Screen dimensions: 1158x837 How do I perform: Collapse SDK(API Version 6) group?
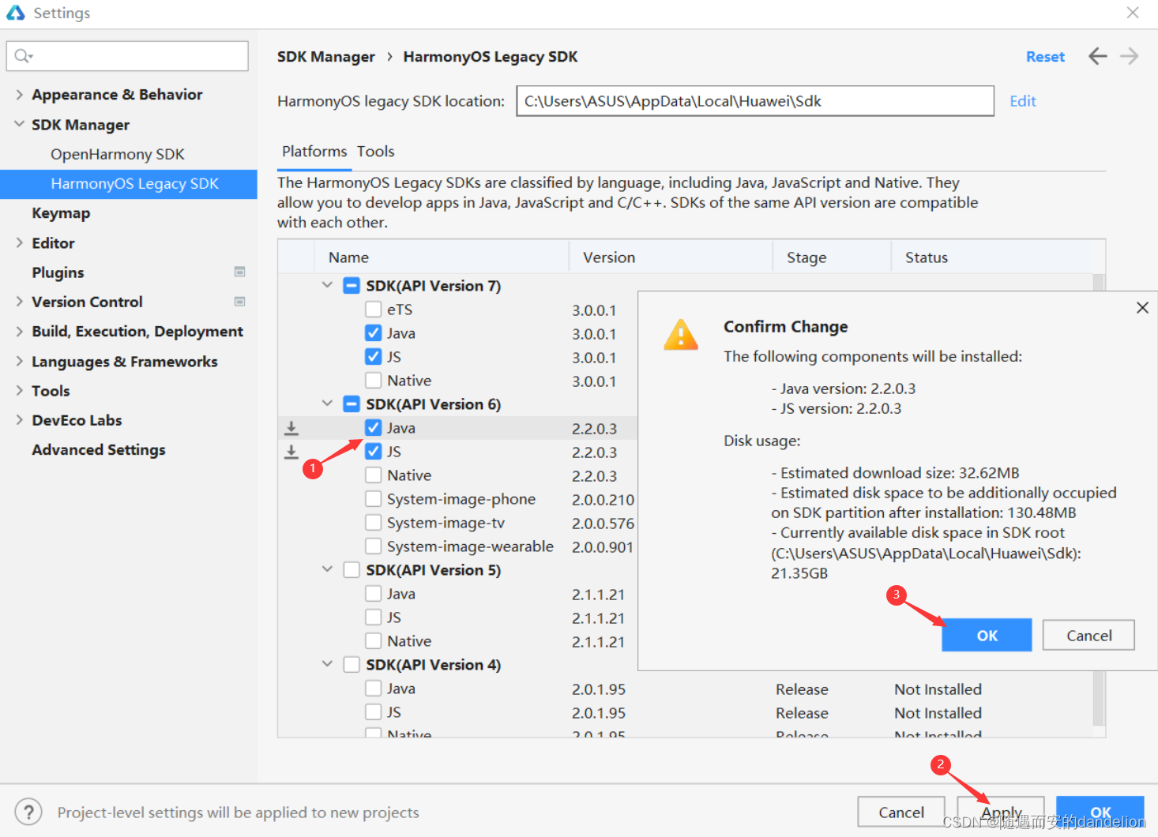[x=327, y=403]
